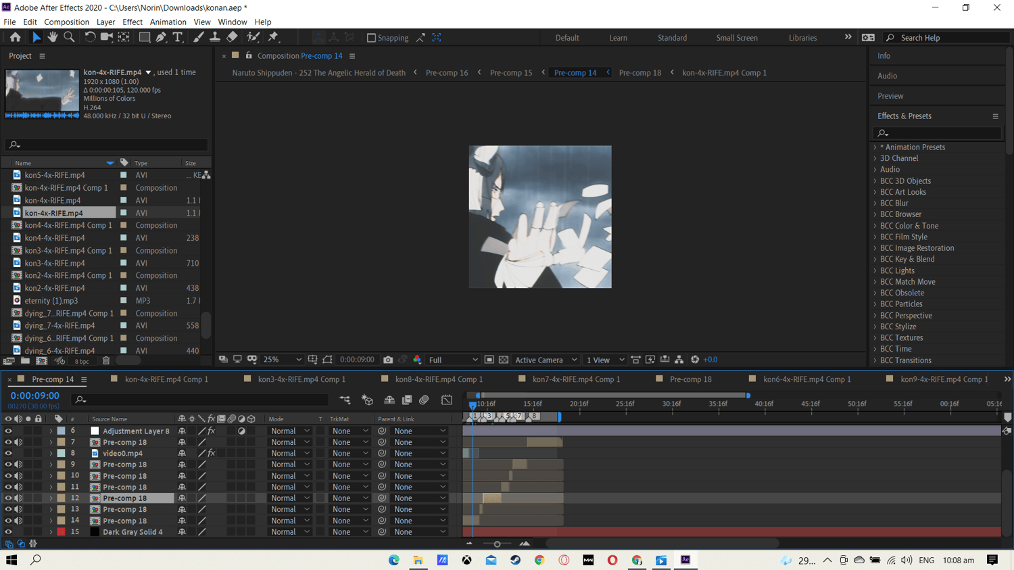Open the Animation menu
The height and width of the screenshot is (570, 1014).
pyautogui.click(x=168, y=22)
